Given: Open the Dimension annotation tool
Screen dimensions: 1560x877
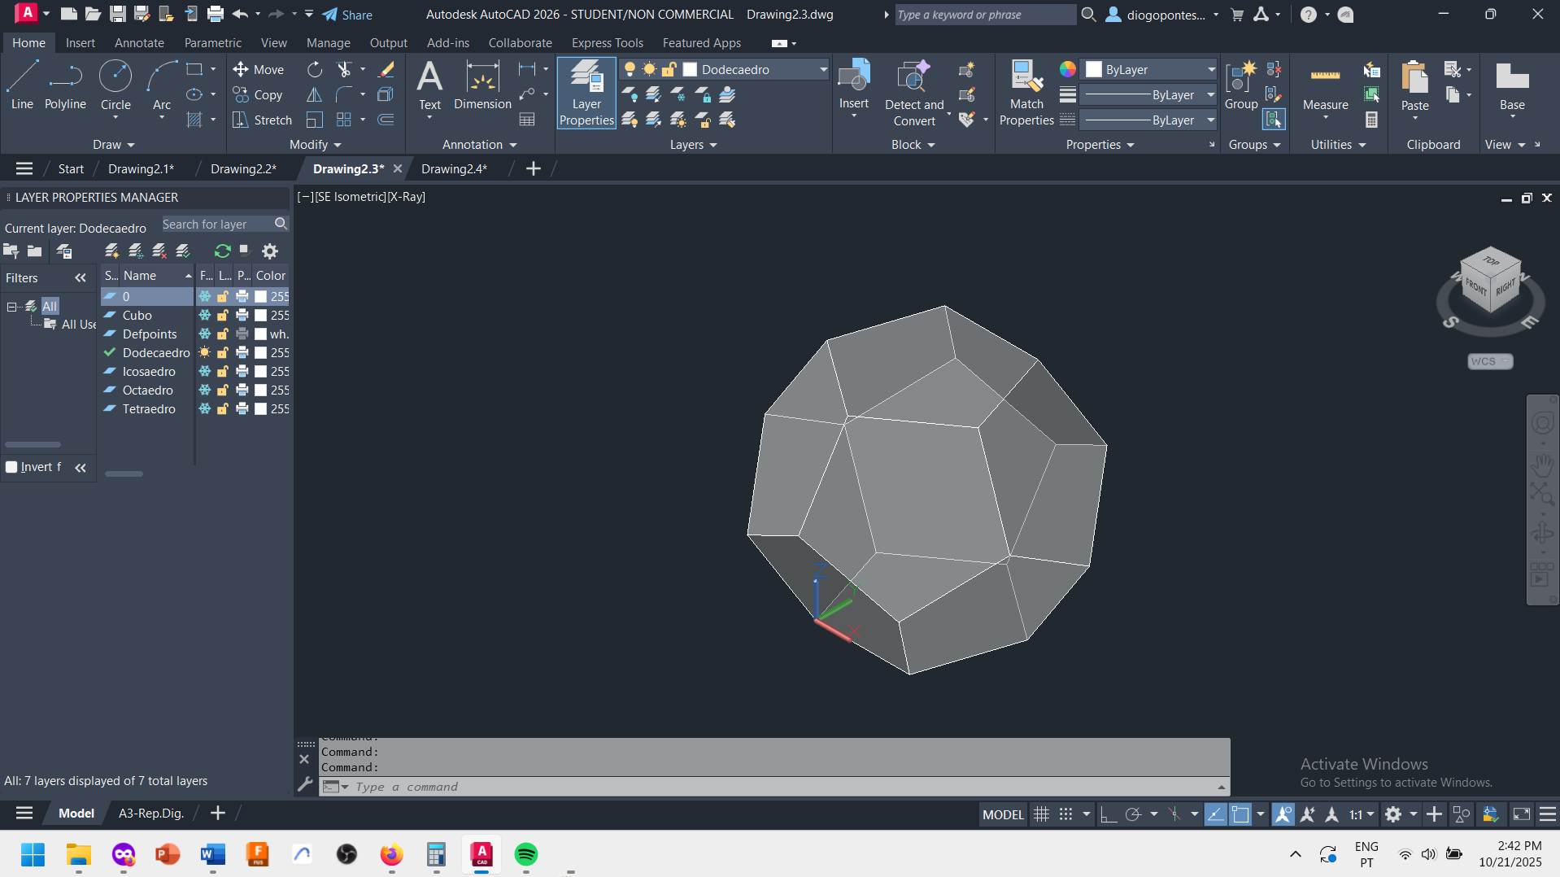Looking at the screenshot, I should [482, 85].
